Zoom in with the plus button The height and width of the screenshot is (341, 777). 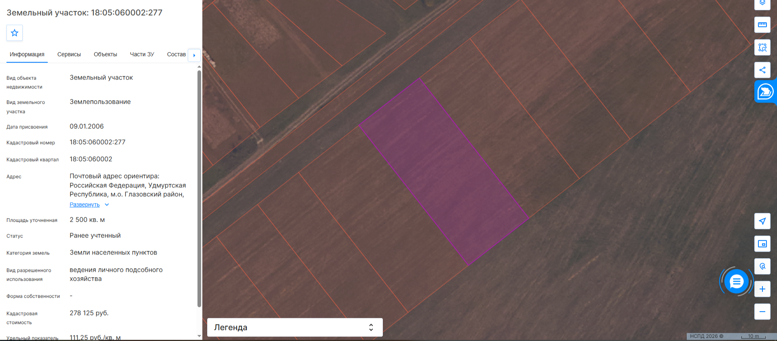[762, 289]
